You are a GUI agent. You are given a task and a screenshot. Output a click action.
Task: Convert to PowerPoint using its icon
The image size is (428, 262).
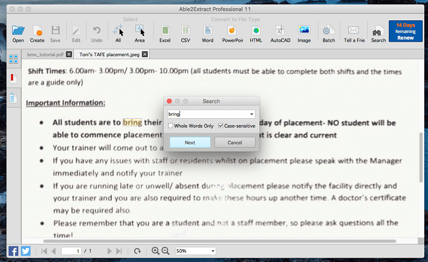[x=232, y=30]
